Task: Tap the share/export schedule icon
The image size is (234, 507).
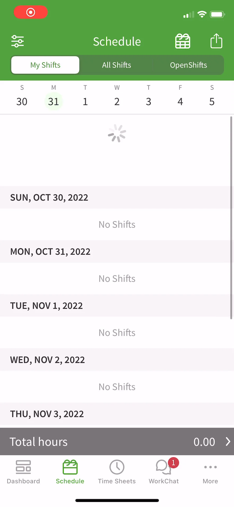Action: (x=216, y=41)
